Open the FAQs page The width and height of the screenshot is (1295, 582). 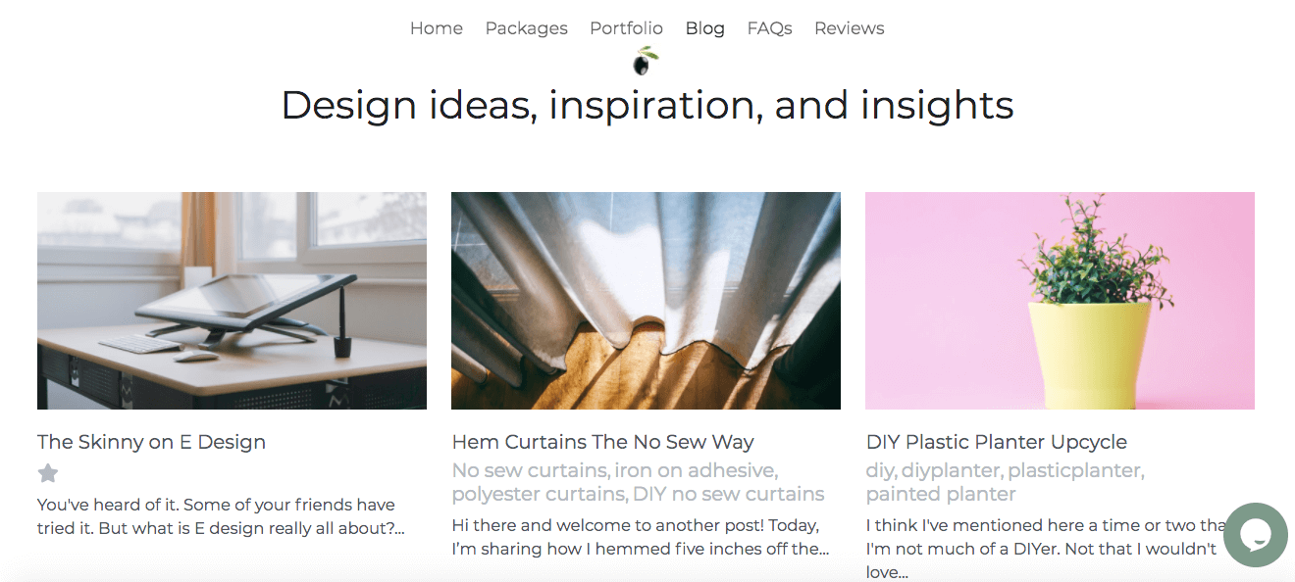point(769,28)
